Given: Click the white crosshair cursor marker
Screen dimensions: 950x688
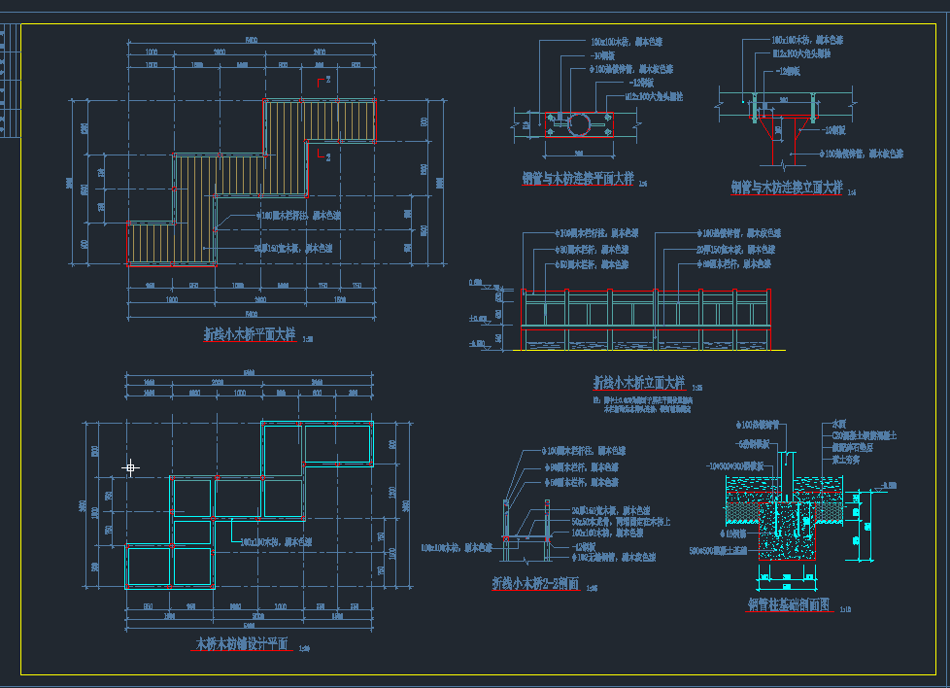Looking at the screenshot, I should [130, 467].
